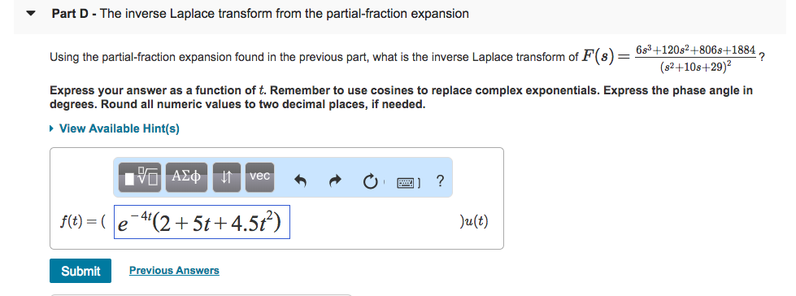796x296 pixels.
Task: Place cursor on the 4.5t² term
Action: [x=250, y=223]
